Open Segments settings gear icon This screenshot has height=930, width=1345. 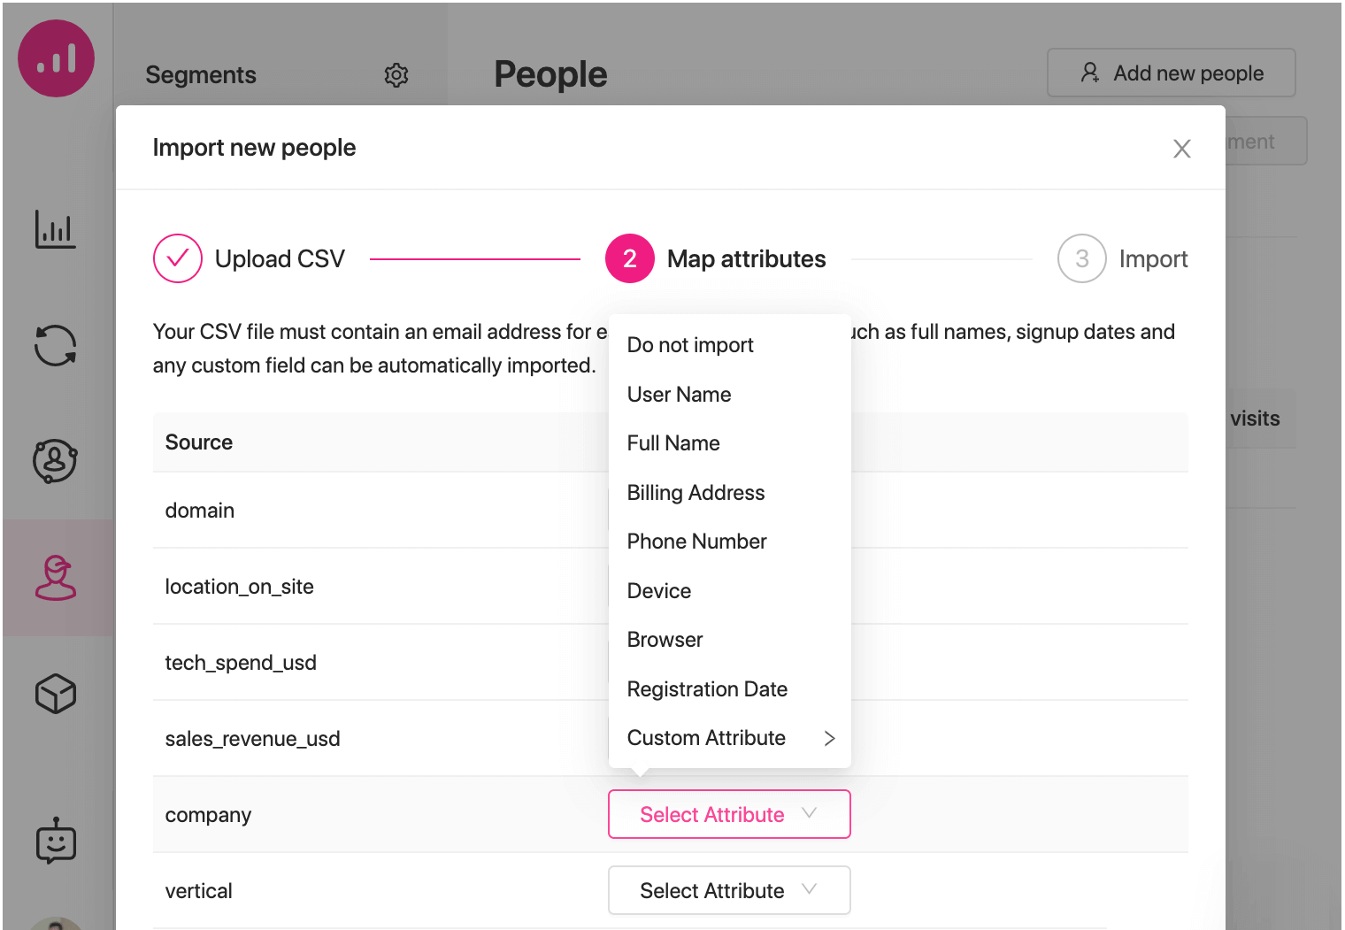[396, 75]
